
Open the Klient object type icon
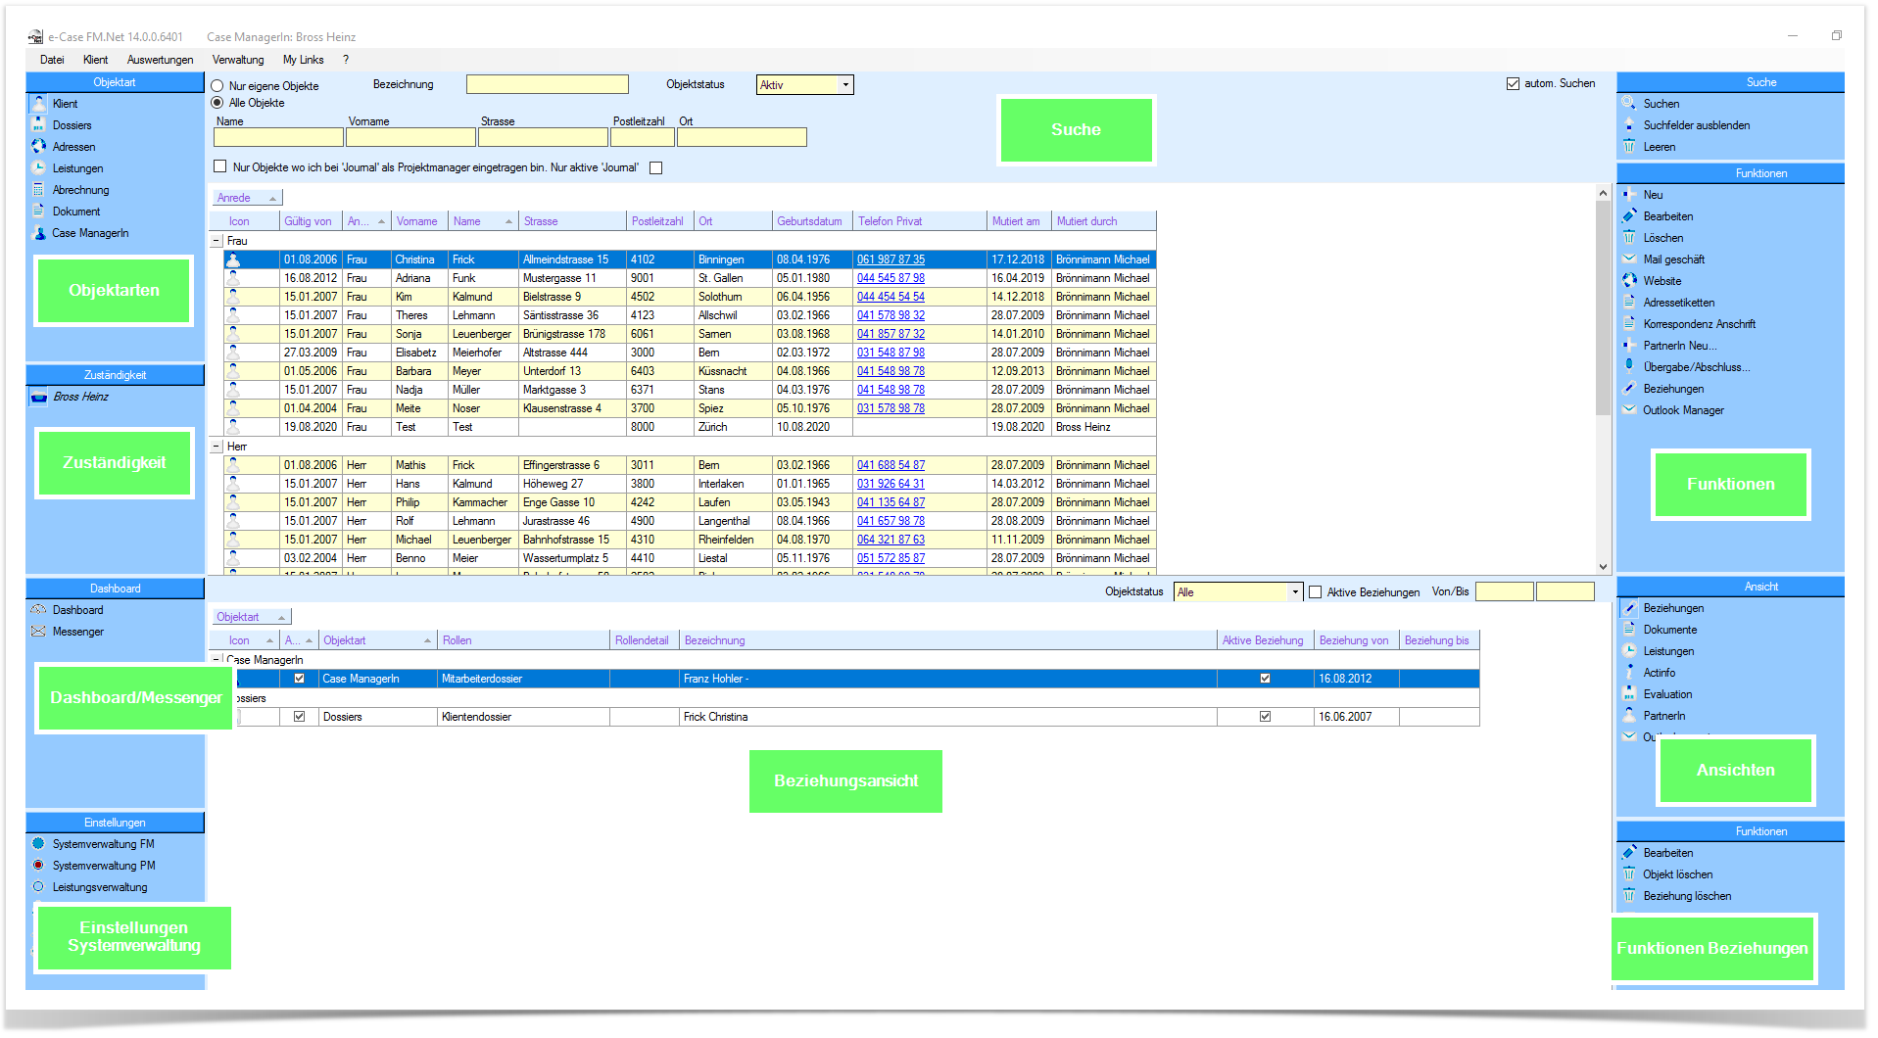pos(39,103)
